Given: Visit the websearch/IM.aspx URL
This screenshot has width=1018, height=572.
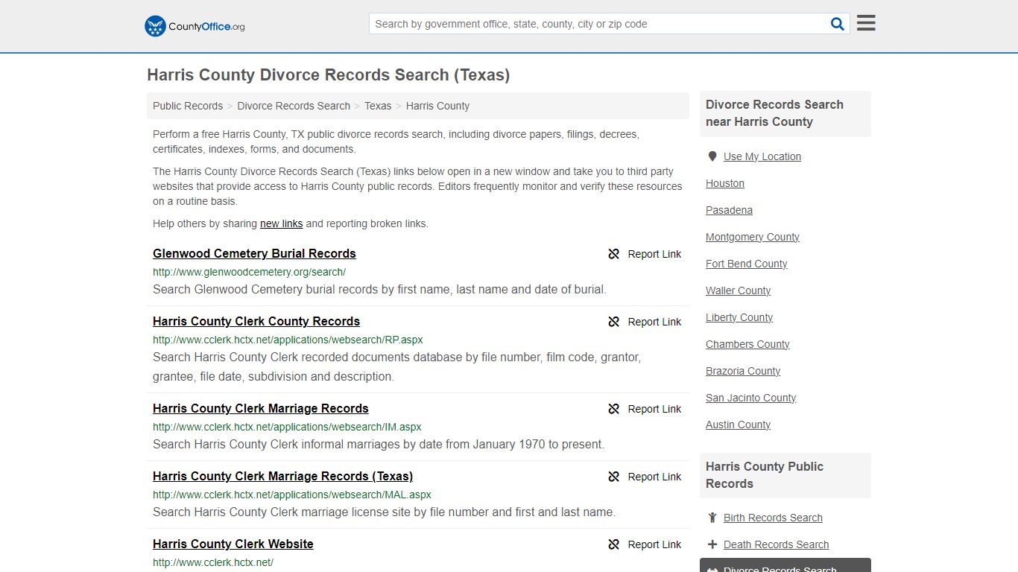Looking at the screenshot, I should (x=287, y=427).
